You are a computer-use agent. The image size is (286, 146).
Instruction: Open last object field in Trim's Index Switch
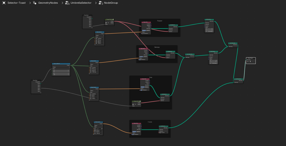(94, 98)
